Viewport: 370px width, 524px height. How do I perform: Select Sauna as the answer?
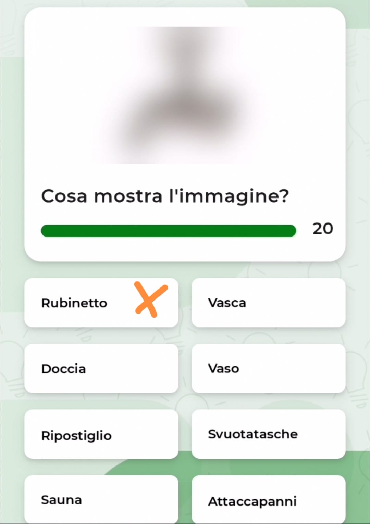tap(101, 499)
